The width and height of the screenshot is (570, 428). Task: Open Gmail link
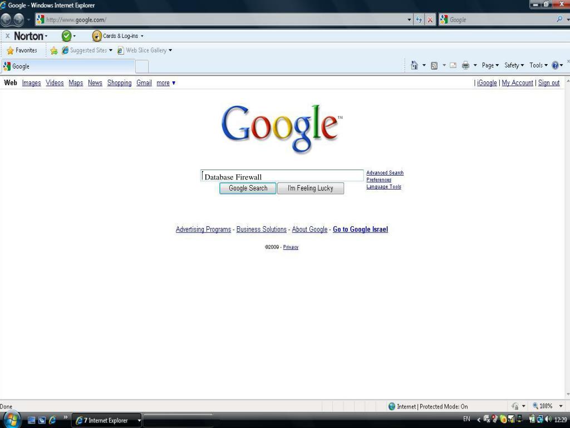[x=144, y=82]
